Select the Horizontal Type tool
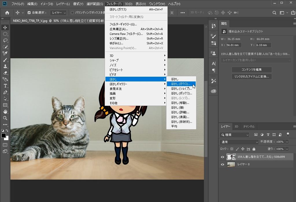296x202 pixels. (5, 86)
